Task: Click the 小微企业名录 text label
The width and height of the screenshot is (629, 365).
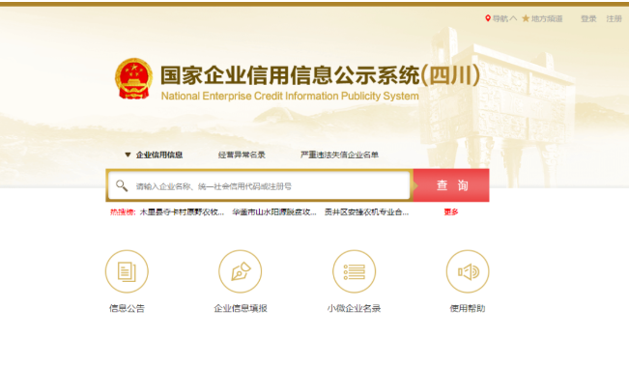Action: [x=354, y=308]
